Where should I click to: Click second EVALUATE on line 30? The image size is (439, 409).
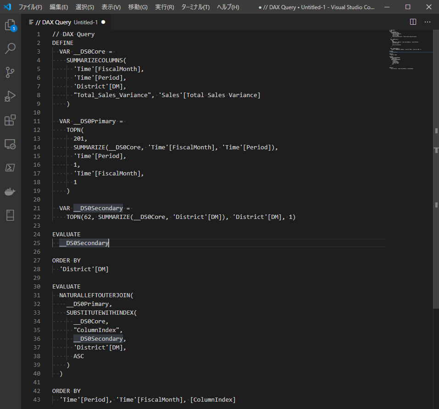coord(67,287)
